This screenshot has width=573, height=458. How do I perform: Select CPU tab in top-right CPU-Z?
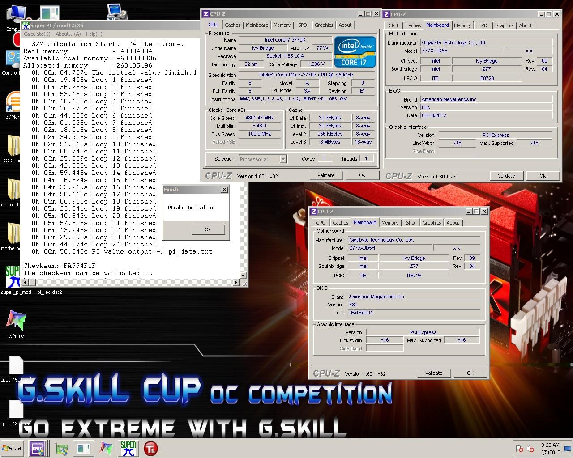click(x=393, y=25)
